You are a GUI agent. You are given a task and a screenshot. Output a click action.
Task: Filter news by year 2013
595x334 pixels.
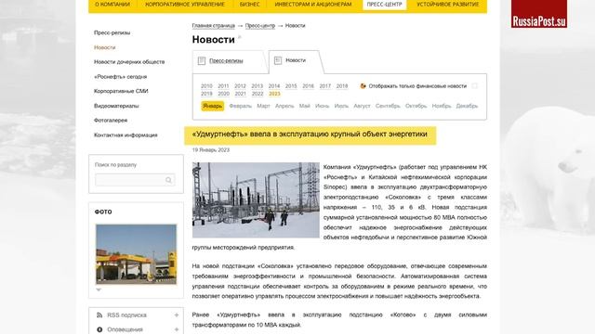click(x=257, y=86)
